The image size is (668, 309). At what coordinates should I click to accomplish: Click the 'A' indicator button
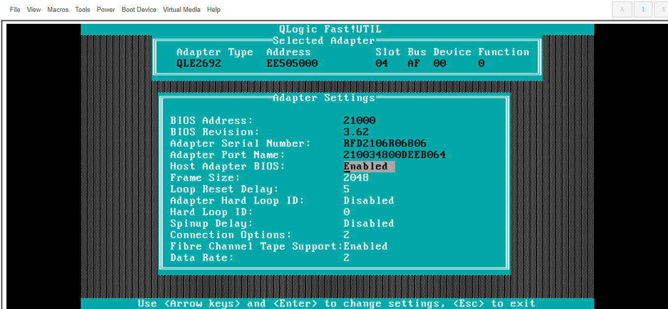click(x=622, y=9)
